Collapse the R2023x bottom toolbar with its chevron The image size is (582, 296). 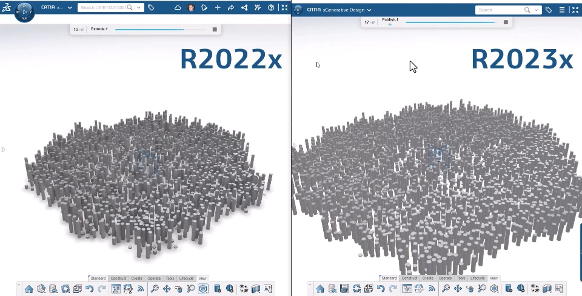(x=310, y=285)
